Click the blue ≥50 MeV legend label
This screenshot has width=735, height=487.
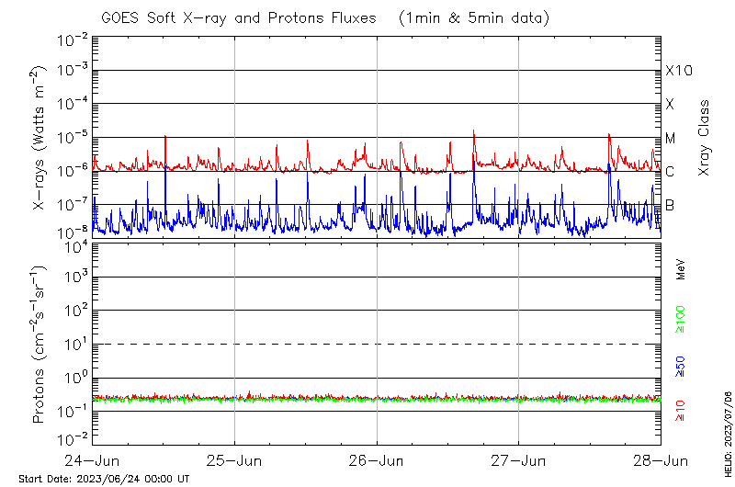point(681,366)
